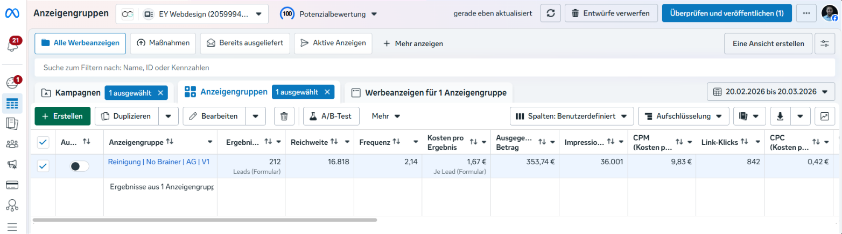Click the 36.001 Impressionen cell

point(593,166)
